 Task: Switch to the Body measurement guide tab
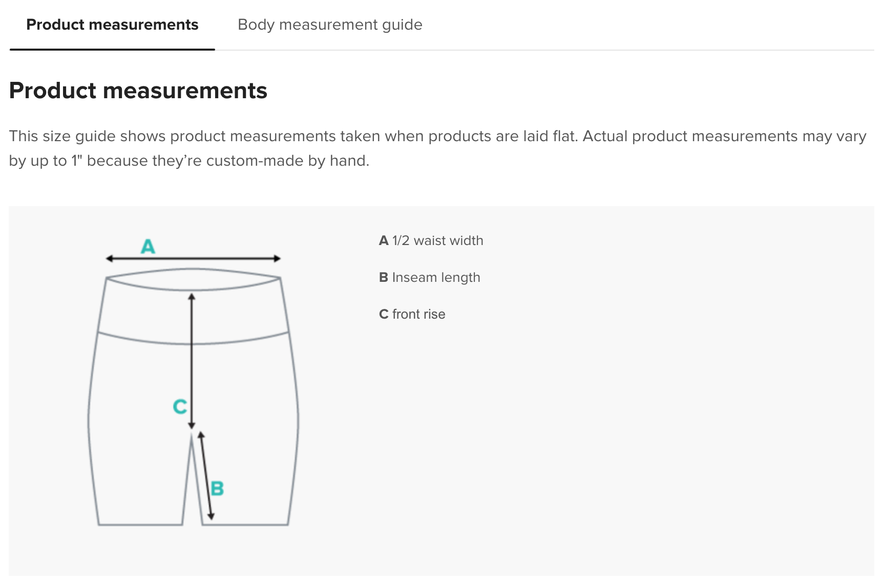(330, 25)
